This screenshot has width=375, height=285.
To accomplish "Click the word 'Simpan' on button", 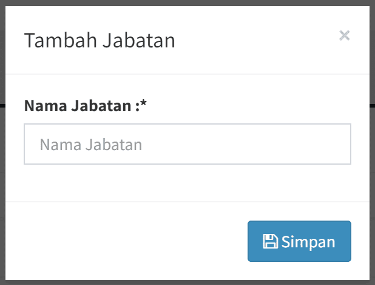I will 308,241.
